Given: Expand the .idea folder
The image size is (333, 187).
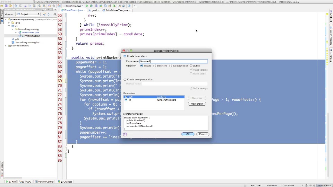Looking at the screenshot, I should point(9,23).
